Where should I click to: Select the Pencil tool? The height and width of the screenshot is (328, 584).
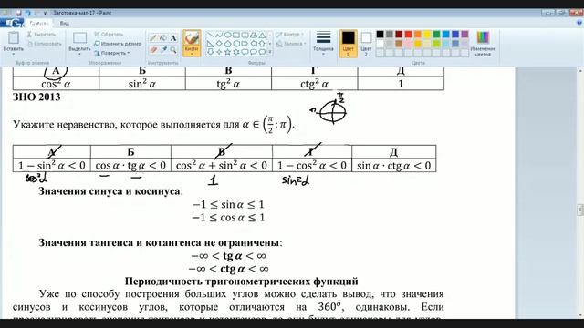click(x=153, y=38)
